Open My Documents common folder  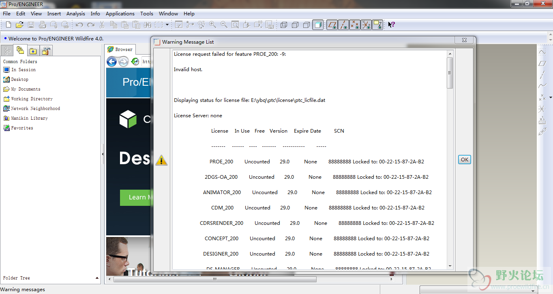pyautogui.click(x=22, y=89)
